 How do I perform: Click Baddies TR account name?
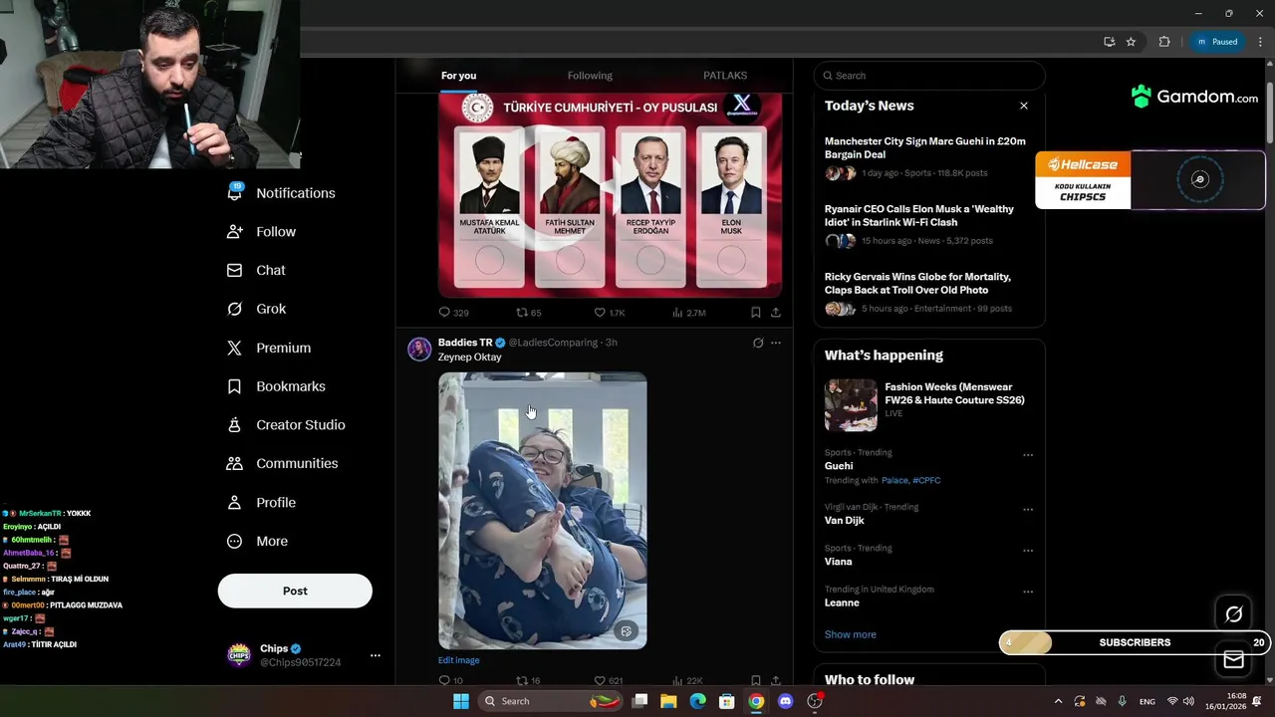(x=465, y=343)
